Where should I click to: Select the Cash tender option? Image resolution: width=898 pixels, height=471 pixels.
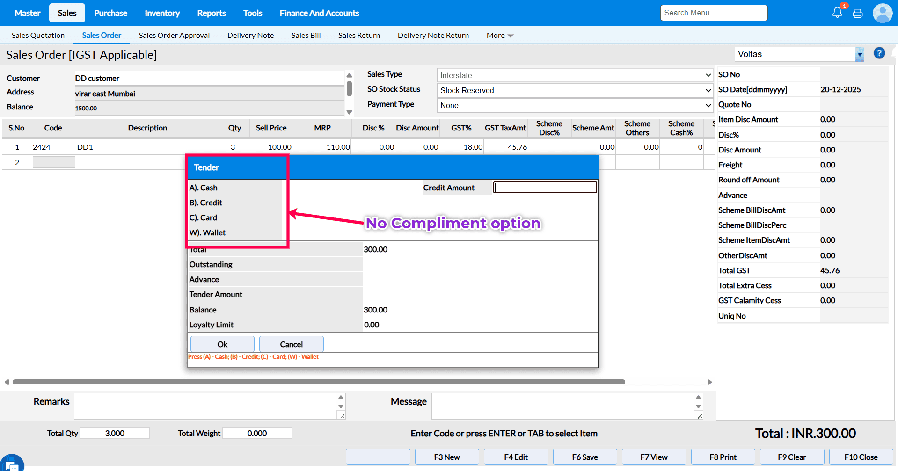pyautogui.click(x=204, y=188)
